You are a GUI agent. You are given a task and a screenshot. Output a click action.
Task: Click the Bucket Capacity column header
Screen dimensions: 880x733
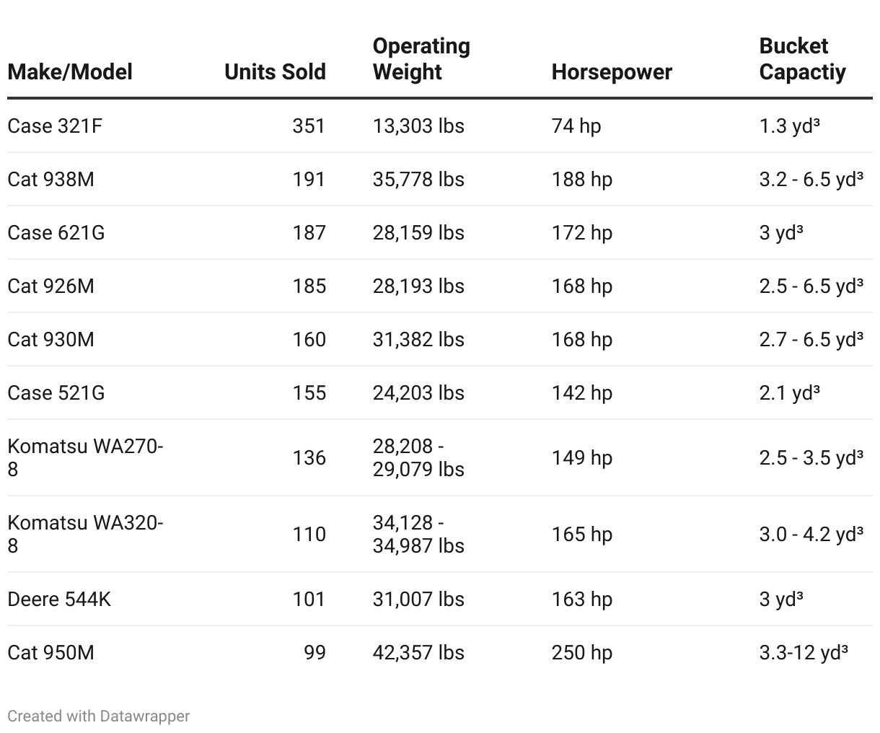[802, 59]
